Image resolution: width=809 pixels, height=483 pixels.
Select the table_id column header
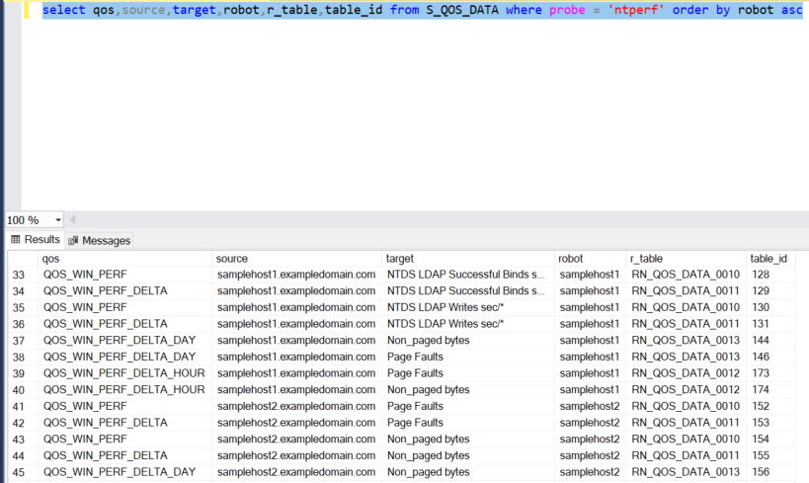click(x=769, y=258)
